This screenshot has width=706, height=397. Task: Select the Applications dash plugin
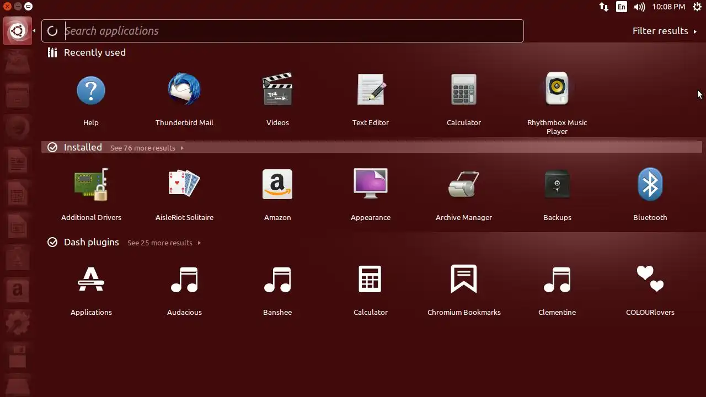click(91, 279)
